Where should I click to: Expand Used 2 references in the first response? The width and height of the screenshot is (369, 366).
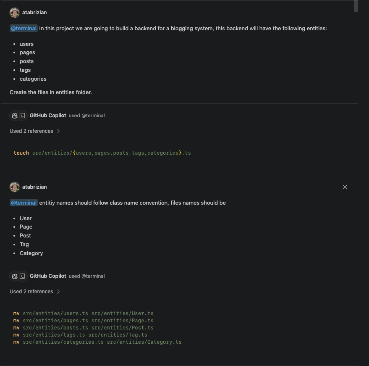coord(31,131)
